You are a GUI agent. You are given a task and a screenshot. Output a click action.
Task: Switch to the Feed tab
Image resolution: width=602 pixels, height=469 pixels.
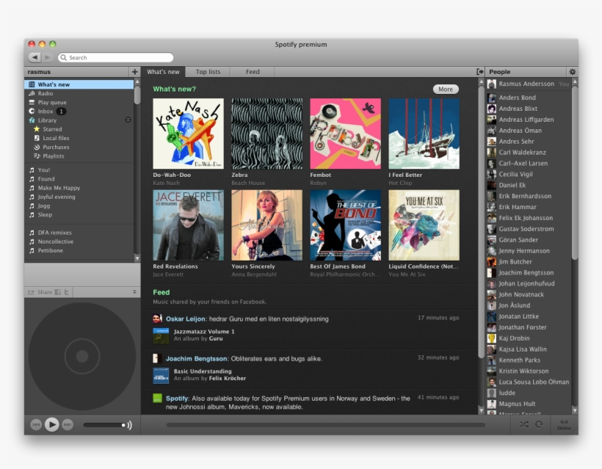[x=253, y=72]
